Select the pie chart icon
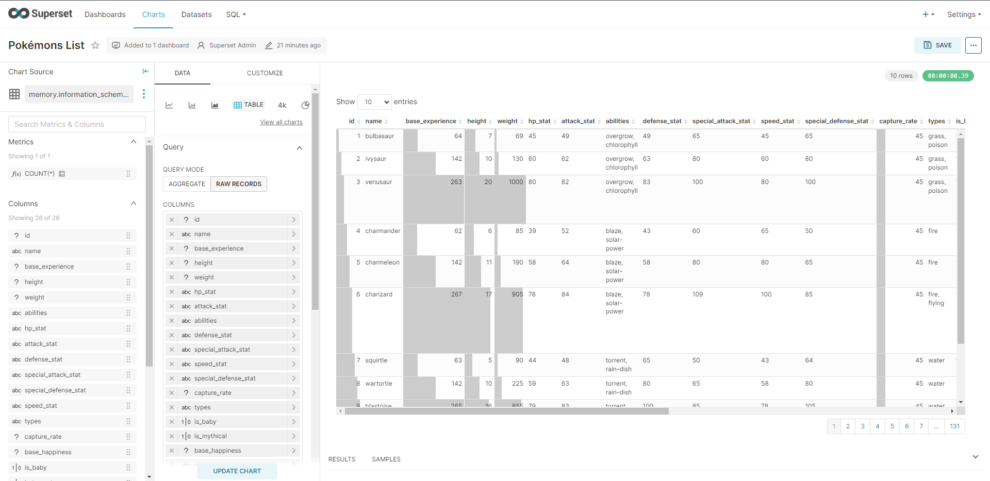The width and height of the screenshot is (990, 481). pos(305,105)
